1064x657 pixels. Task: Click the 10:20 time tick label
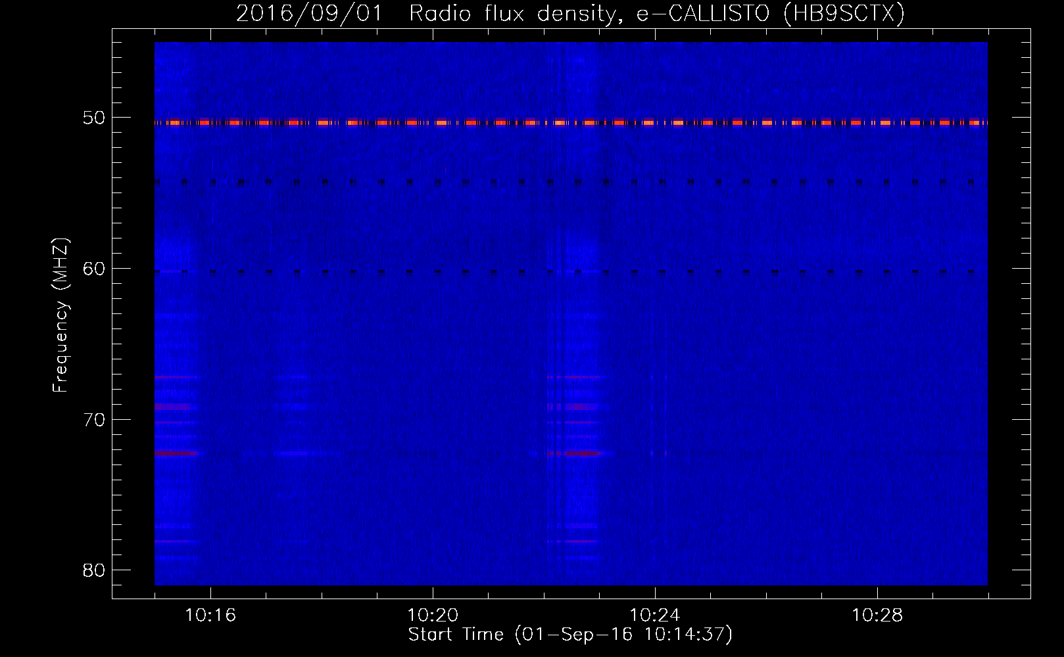(x=433, y=616)
